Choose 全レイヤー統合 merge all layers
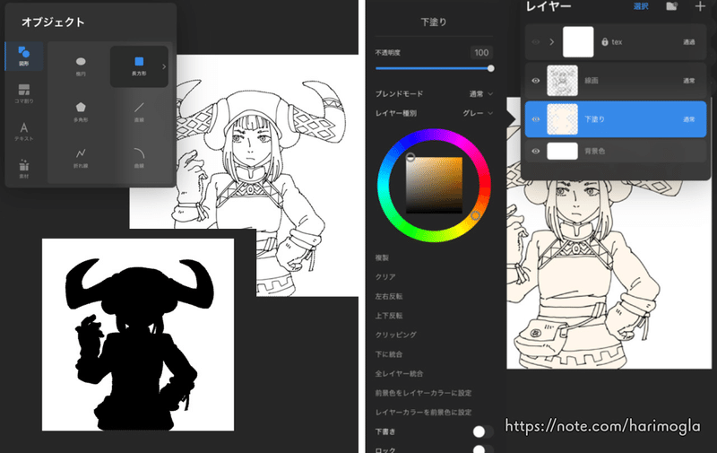Screen dimensions: 717x453 tap(399, 373)
